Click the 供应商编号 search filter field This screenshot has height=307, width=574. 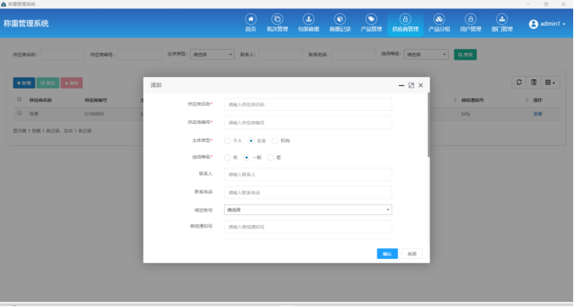139,55
